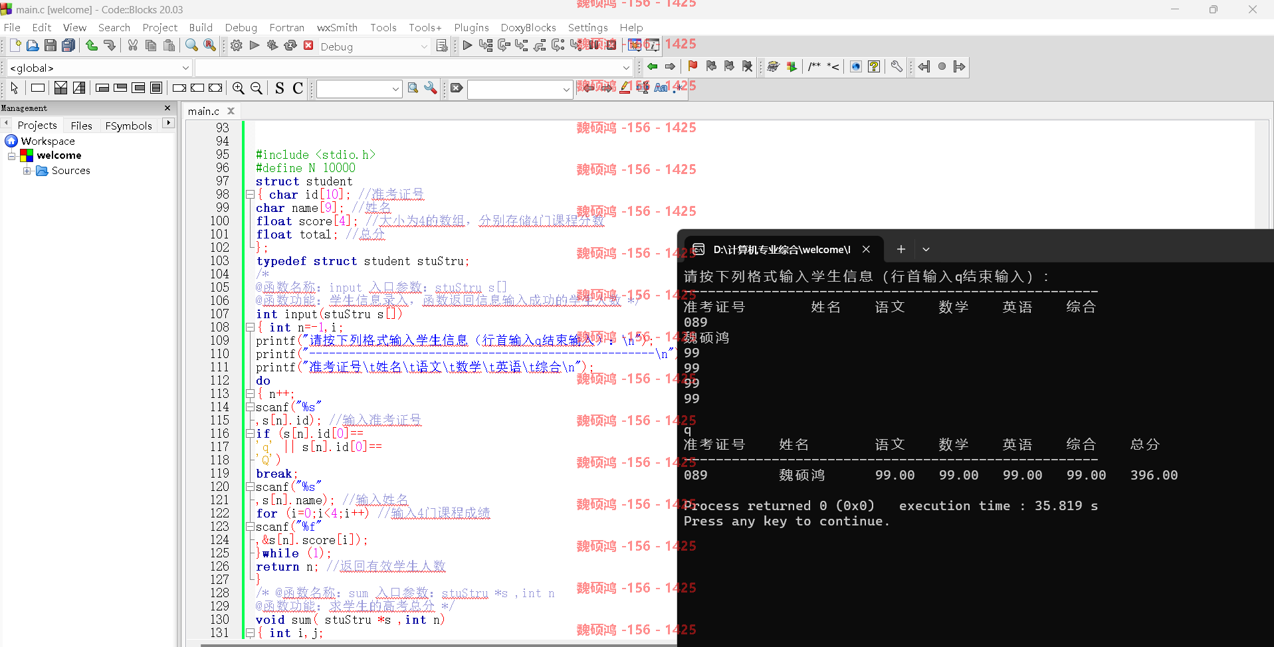Click the Run to cursor debug icon

[x=486, y=45]
